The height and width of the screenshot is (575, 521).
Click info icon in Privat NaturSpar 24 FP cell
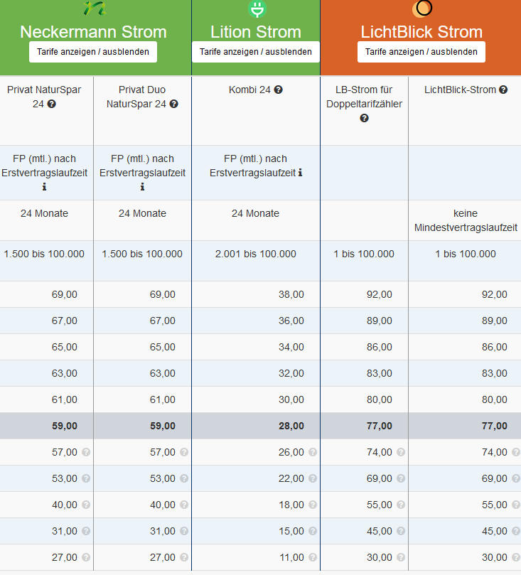click(x=45, y=187)
